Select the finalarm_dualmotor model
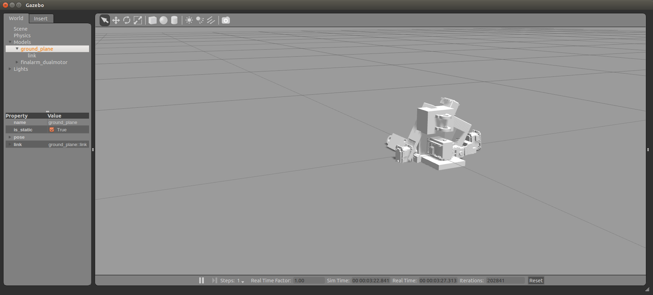This screenshot has width=653, height=295. [x=44, y=62]
